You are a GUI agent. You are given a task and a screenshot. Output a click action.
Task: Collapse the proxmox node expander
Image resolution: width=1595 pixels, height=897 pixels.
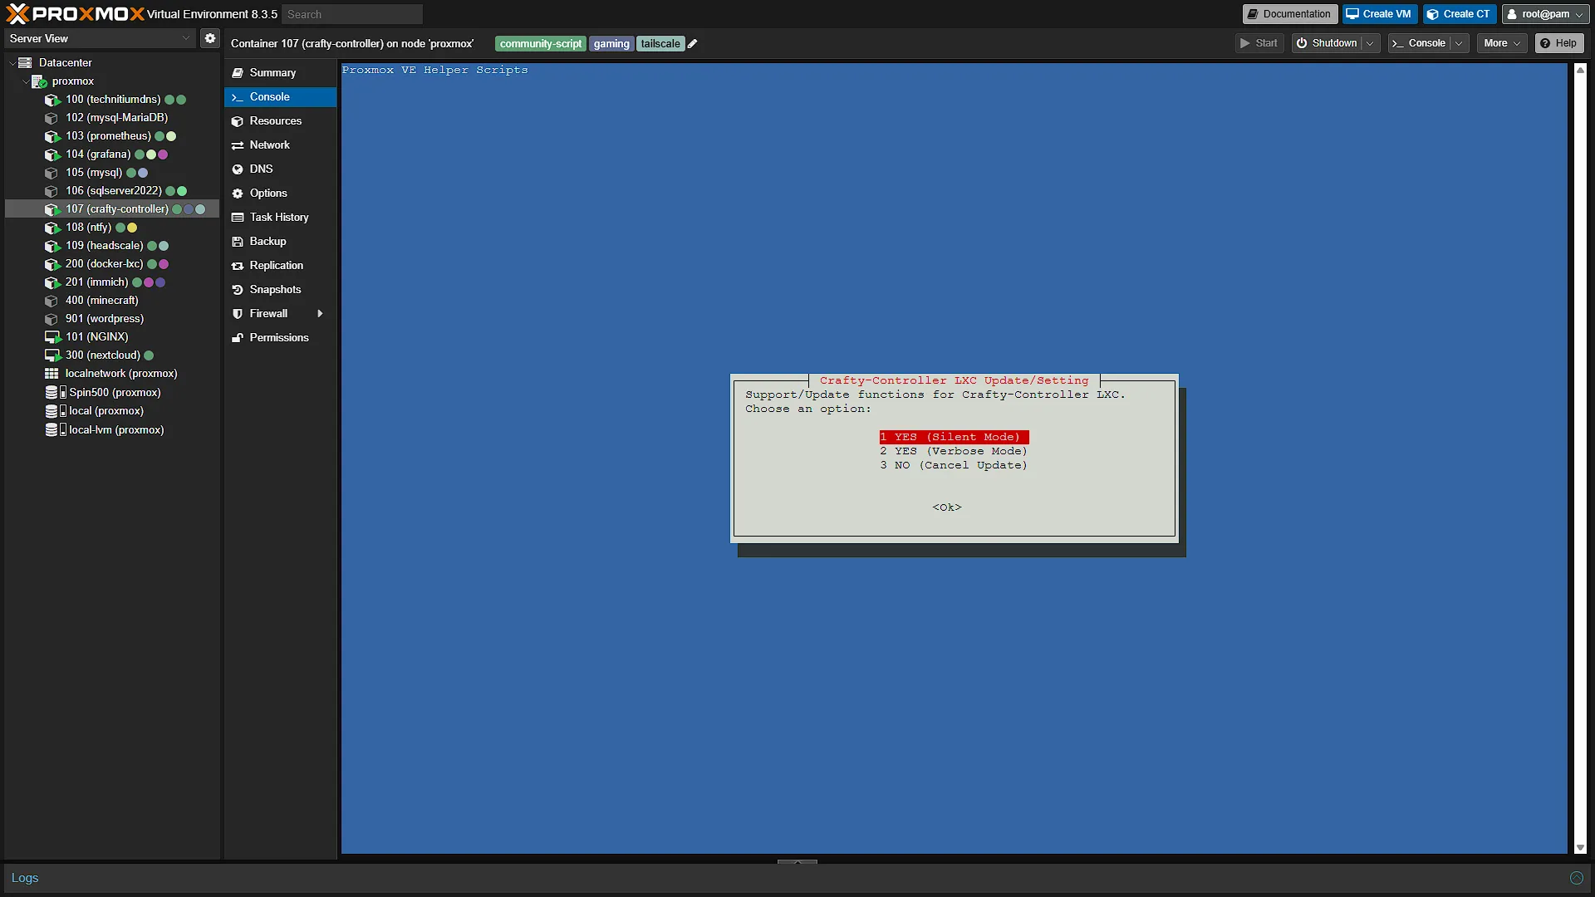tap(25, 81)
